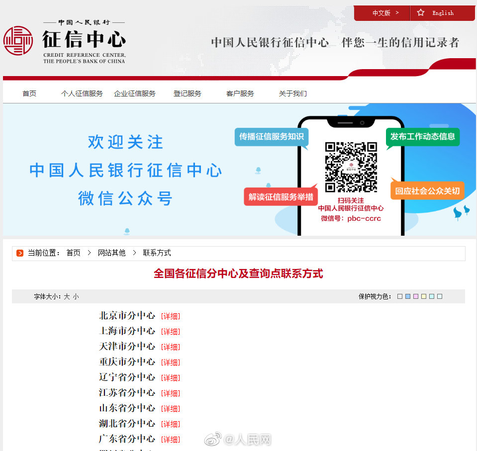Set font size to 大
477x451 pixels.
point(67,297)
